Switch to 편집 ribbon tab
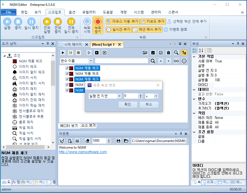 (x=24, y=12)
